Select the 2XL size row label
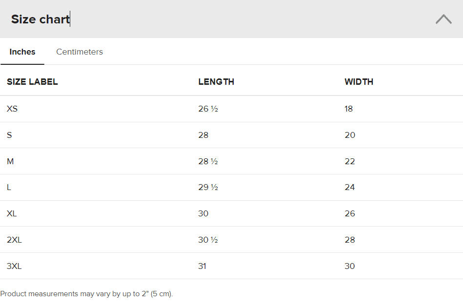Viewport: 463px width, 305px height. click(14, 240)
